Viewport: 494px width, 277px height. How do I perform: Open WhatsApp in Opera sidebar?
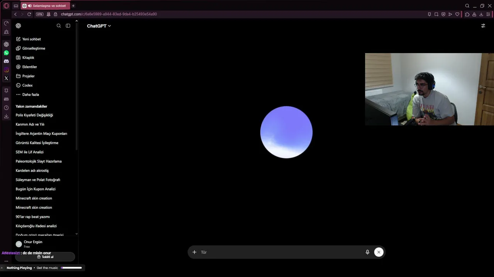6,53
